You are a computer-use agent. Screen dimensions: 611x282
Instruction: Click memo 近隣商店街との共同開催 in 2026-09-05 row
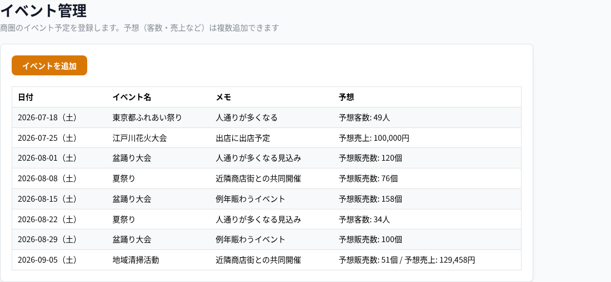pyautogui.click(x=258, y=260)
